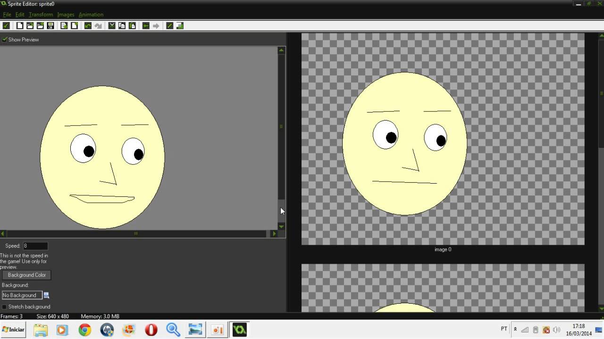Click the No Background field
604x339 pixels.
pyautogui.click(x=22, y=295)
